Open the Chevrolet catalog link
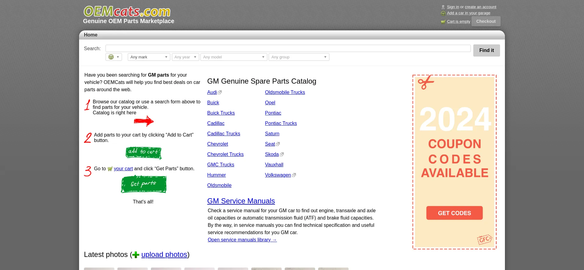 tap(217, 144)
